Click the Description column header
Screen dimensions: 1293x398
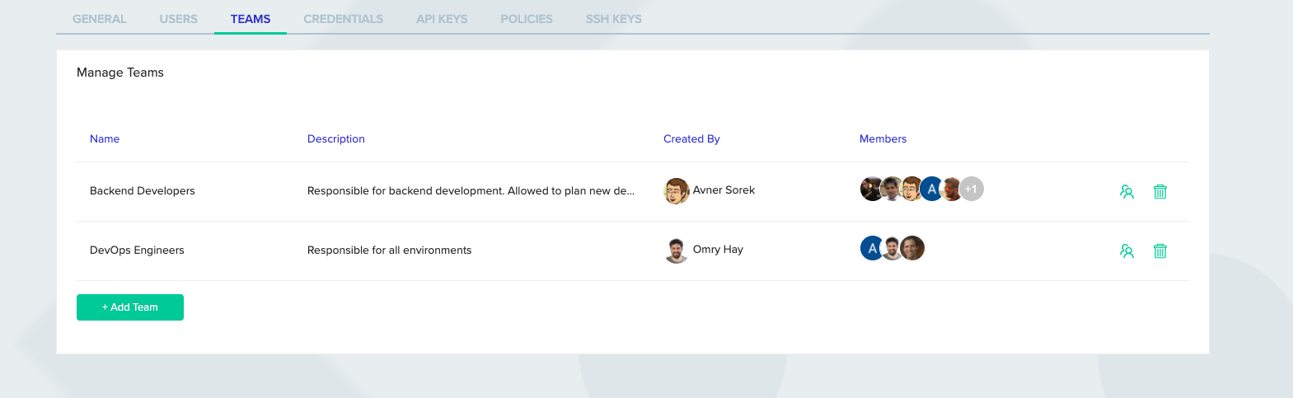point(336,139)
